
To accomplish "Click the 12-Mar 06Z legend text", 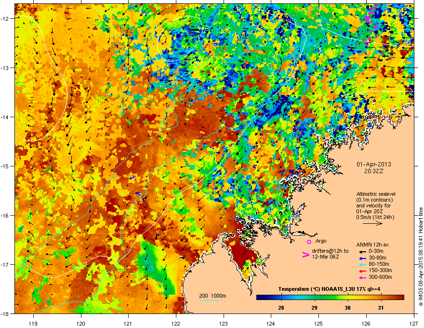I will 325,257.
